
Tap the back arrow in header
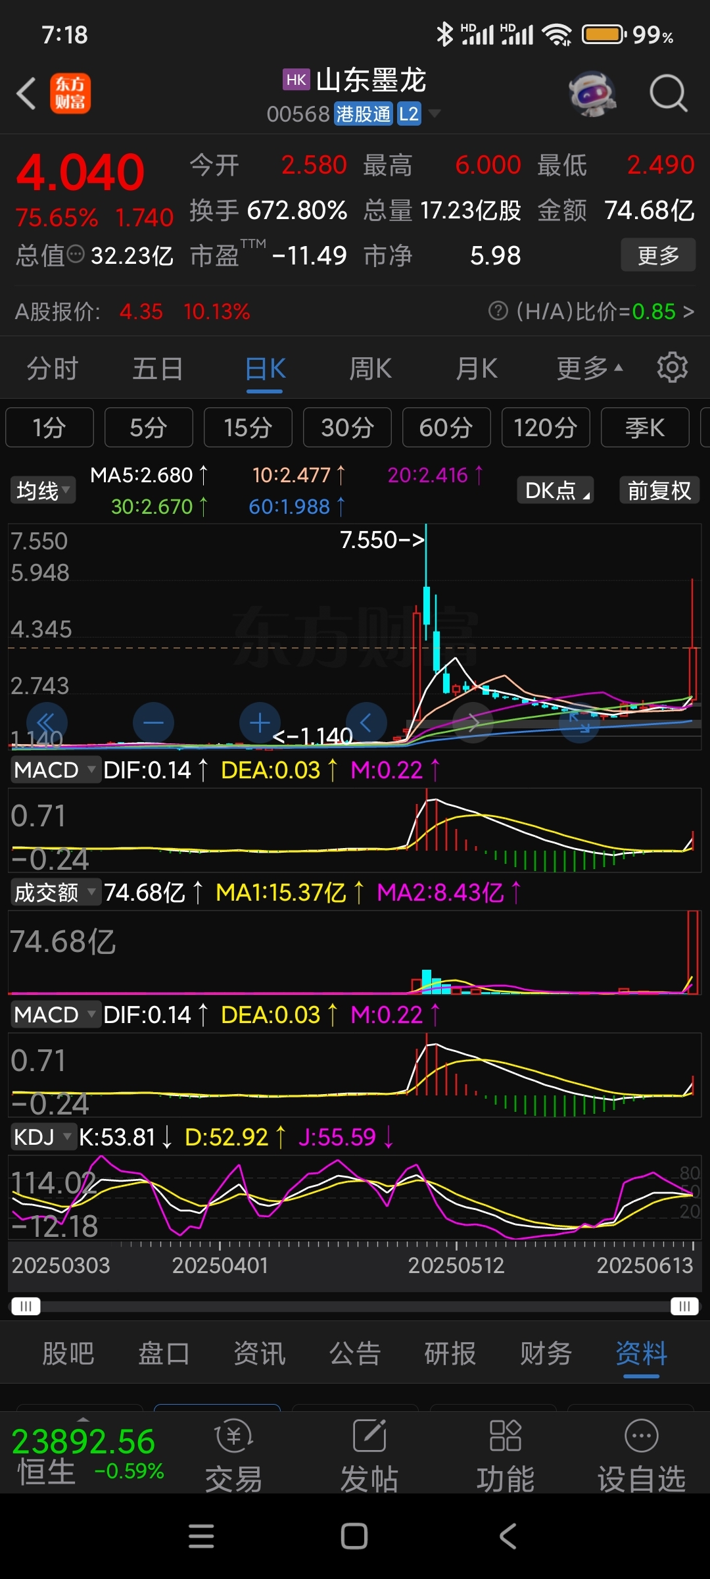coord(26,93)
